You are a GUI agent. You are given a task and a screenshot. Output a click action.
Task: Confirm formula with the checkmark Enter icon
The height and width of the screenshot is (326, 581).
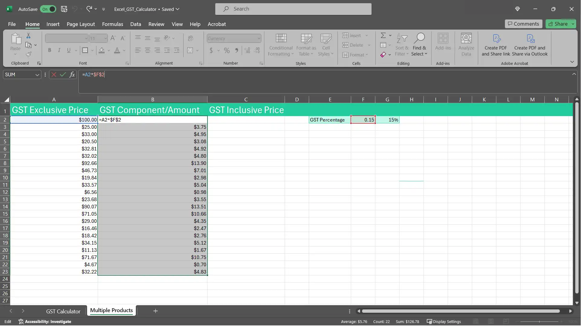coord(63,74)
